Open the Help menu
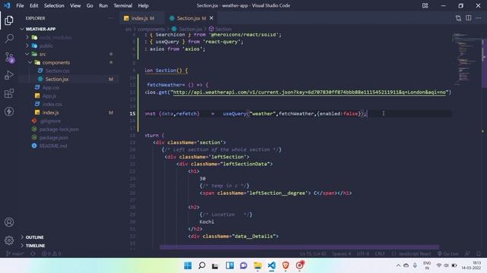The width and height of the screenshot is (487, 273). click(143, 5)
